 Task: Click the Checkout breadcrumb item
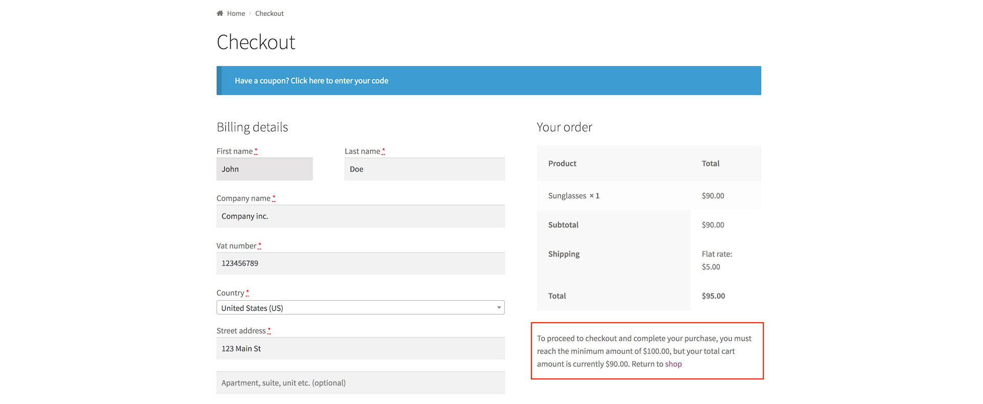pyautogui.click(x=269, y=13)
